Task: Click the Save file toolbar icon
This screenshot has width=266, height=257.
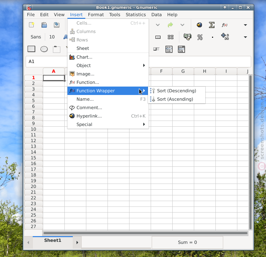Action: [x=44, y=25]
